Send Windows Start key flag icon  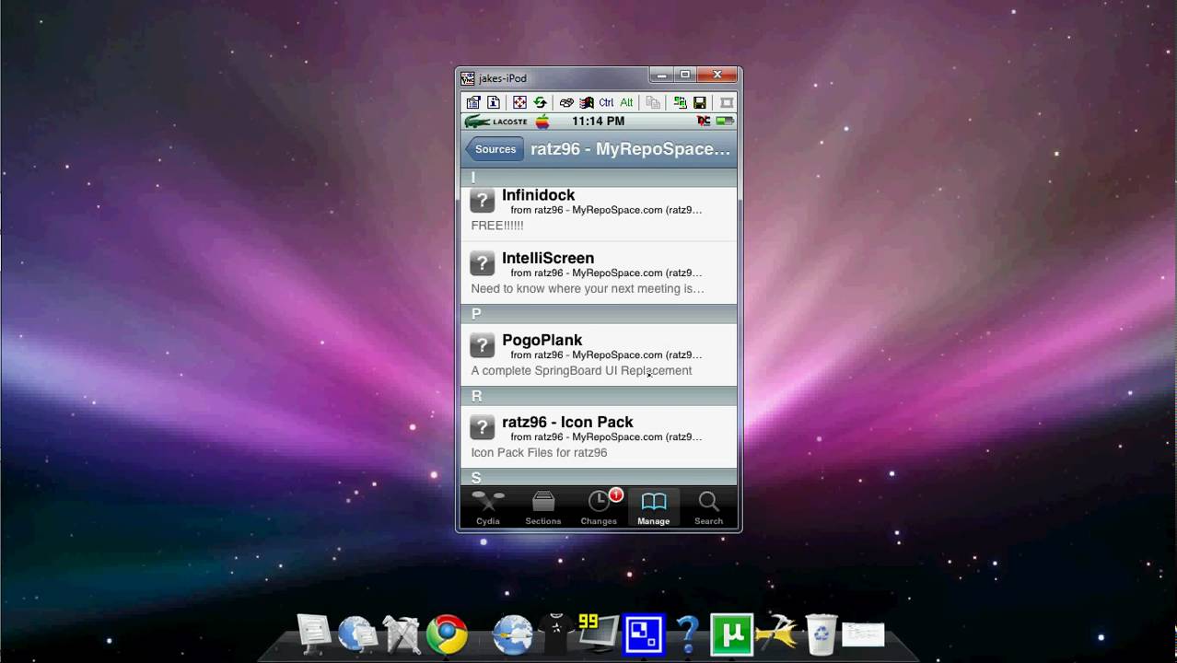(587, 102)
